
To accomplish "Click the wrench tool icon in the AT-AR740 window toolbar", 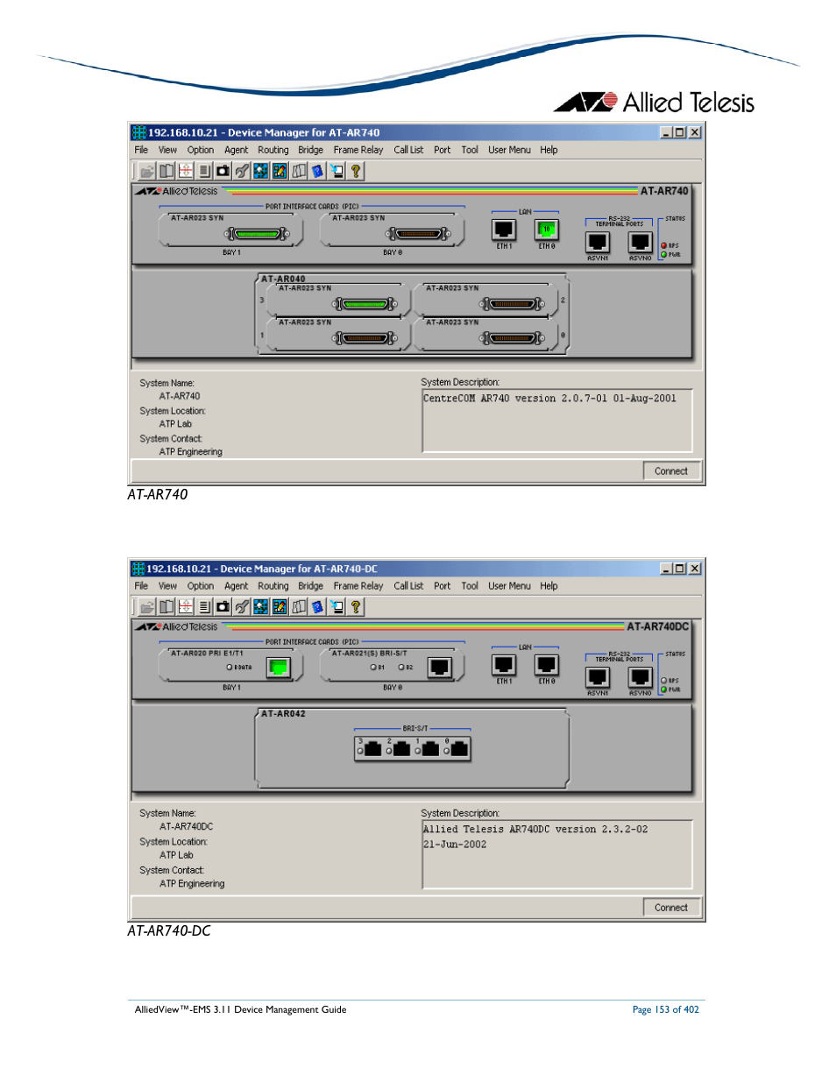I will 242,171.
